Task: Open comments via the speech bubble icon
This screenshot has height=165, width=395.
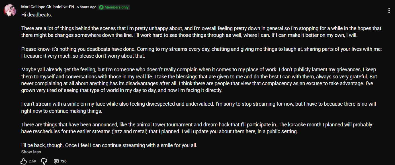Action: click(x=56, y=161)
